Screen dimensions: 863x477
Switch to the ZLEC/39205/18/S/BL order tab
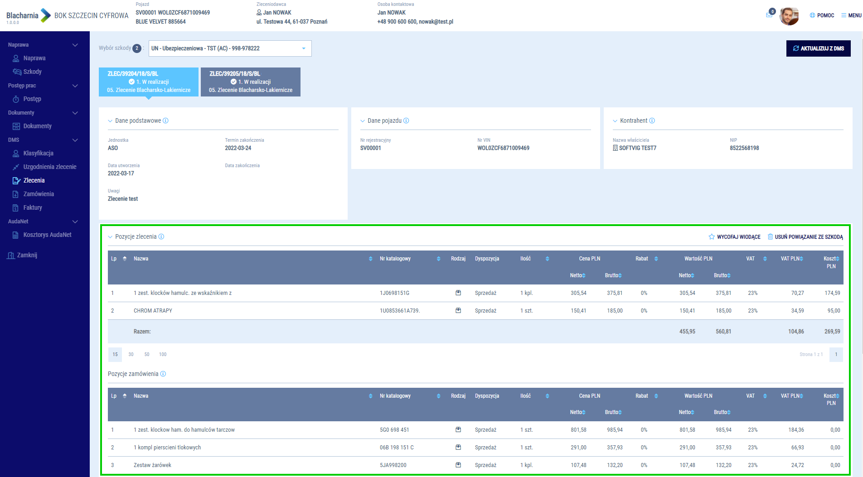tap(251, 82)
